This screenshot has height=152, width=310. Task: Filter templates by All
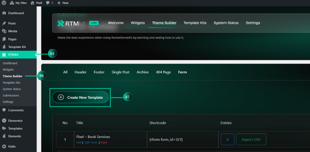tap(65, 72)
